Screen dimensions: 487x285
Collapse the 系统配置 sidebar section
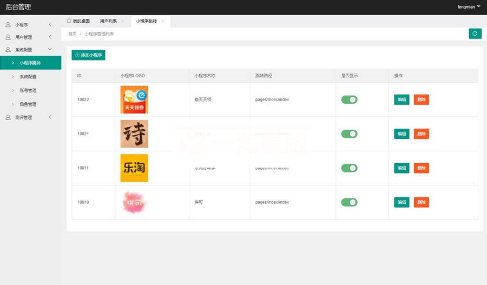(50, 50)
